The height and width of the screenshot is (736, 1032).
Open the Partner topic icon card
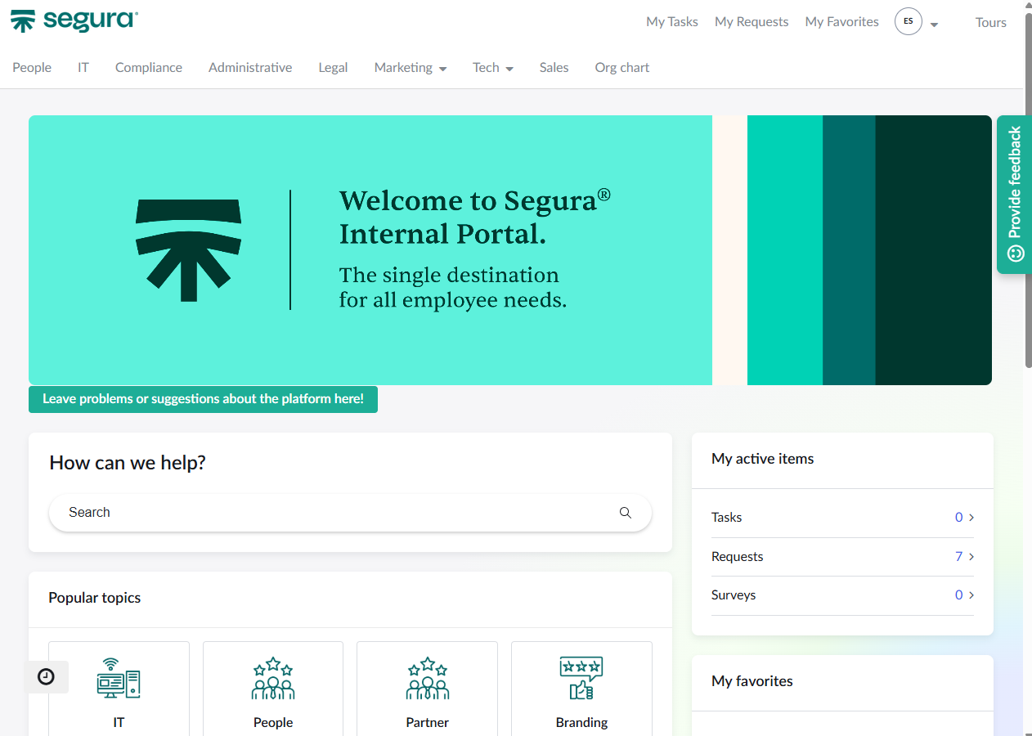(427, 678)
